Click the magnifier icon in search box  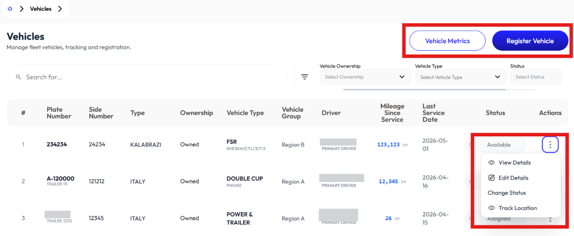tap(19, 77)
